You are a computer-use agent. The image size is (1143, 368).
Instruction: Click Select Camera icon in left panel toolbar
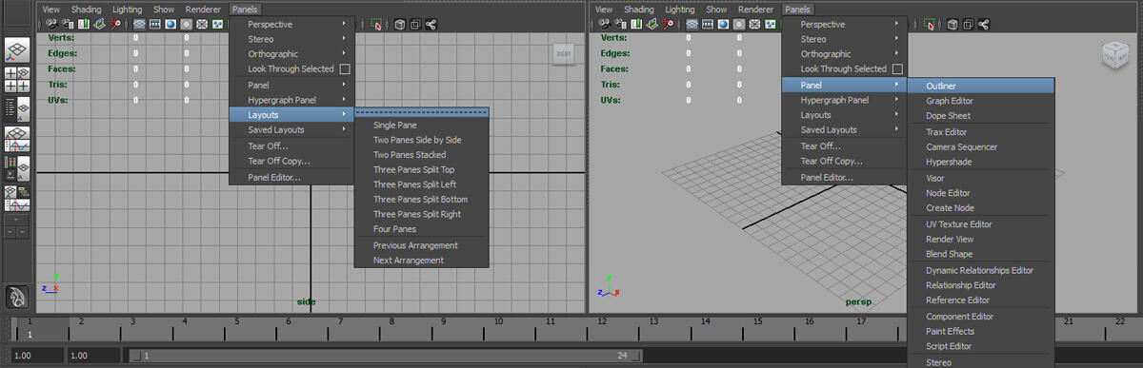click(x=52, y=24)
